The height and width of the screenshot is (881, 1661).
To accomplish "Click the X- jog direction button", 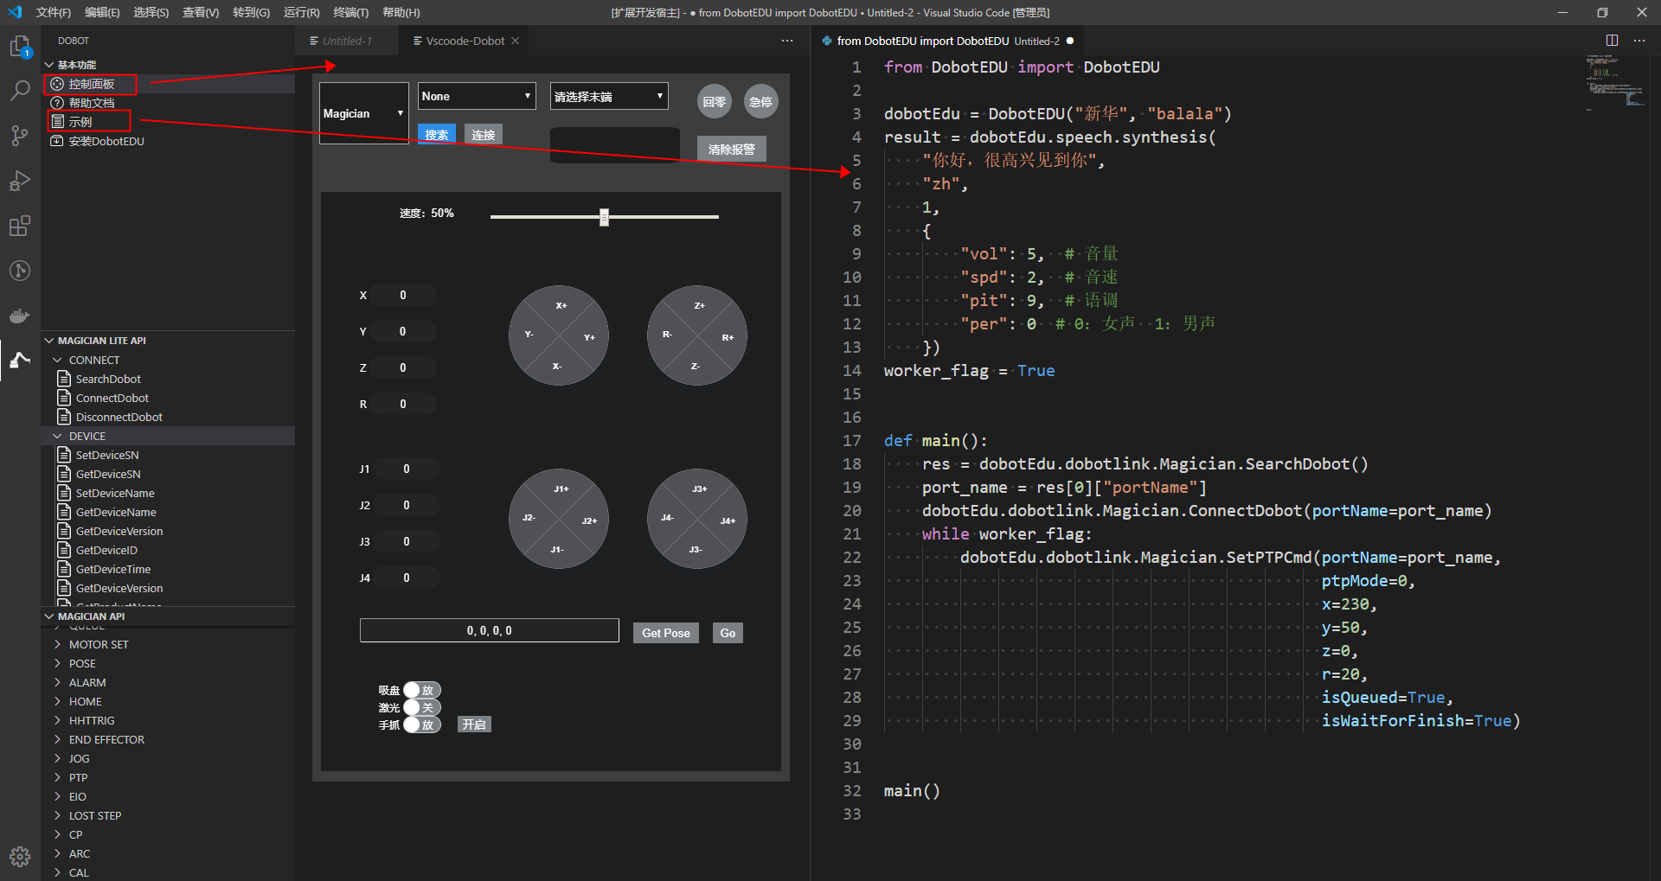I will point(557,367).
